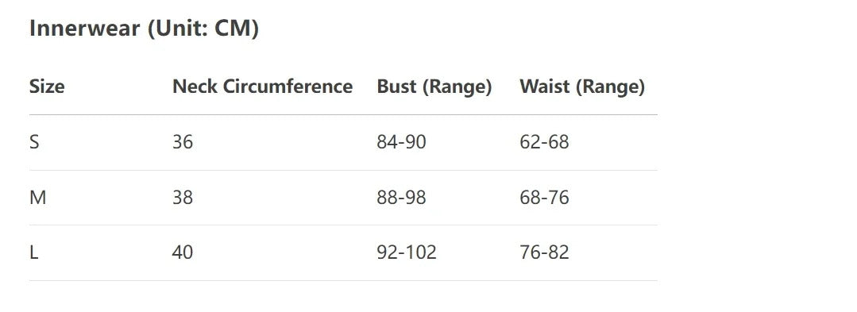Select the Size column header
The image size is (857, 312).
point(47,87)
